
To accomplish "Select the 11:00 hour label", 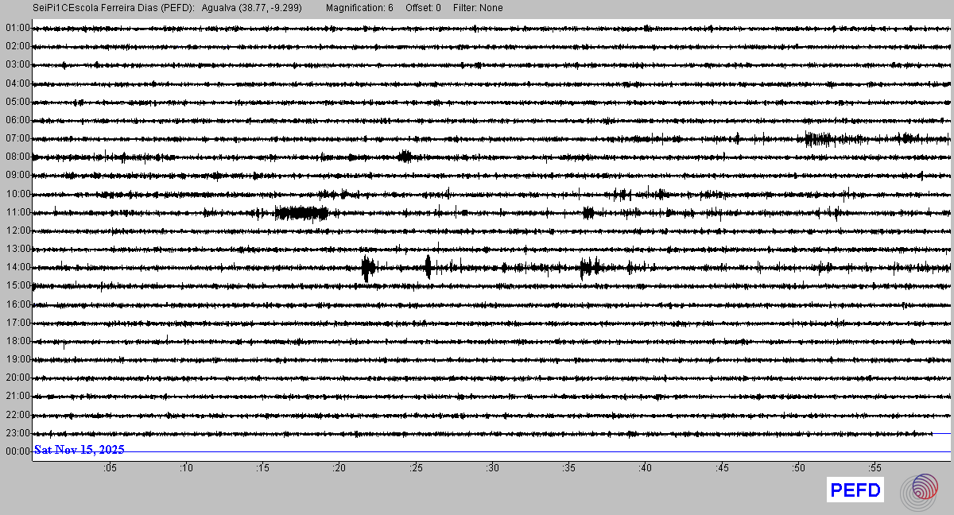I will (17, 212).
